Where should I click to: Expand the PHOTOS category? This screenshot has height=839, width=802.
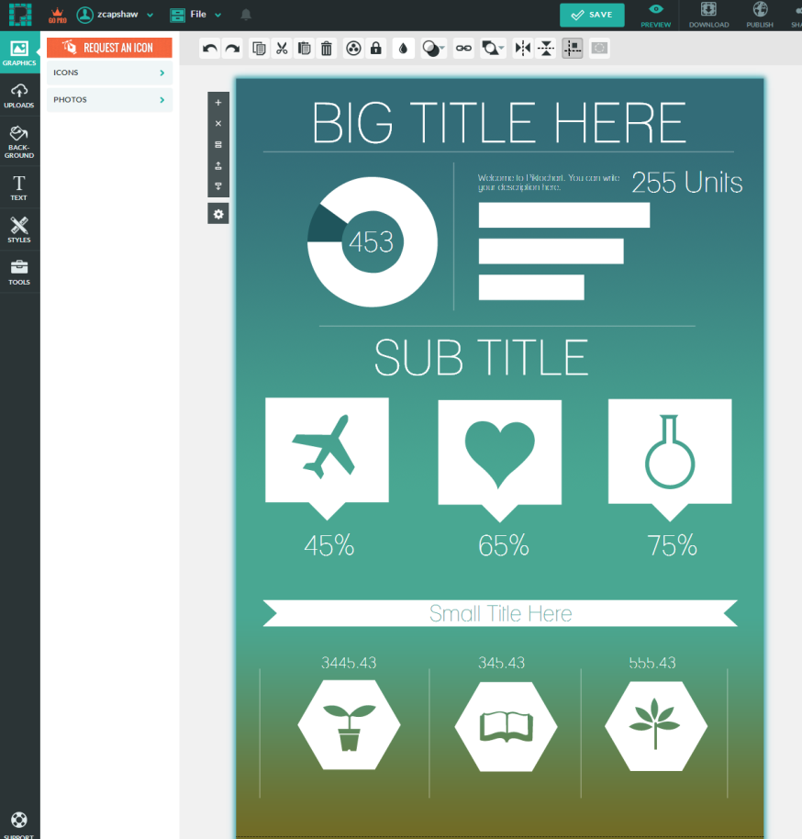pos(109,99)
